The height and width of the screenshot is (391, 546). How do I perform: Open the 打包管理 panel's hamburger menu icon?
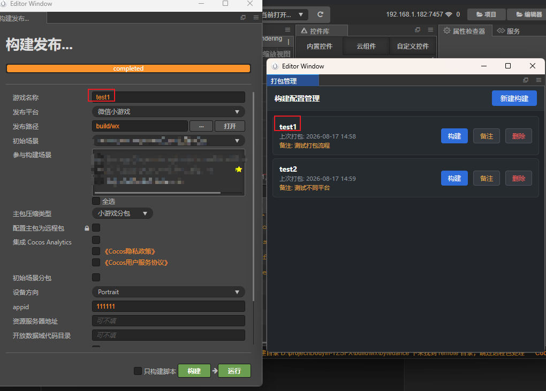pos(539,80)
